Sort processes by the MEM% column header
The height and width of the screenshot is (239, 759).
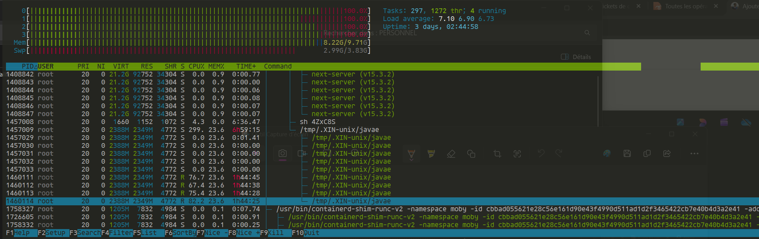(216, 67)
